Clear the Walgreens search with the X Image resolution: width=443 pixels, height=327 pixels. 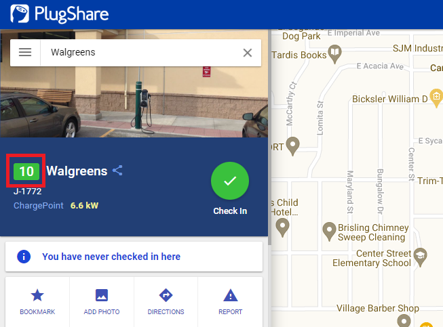(248, 53)
